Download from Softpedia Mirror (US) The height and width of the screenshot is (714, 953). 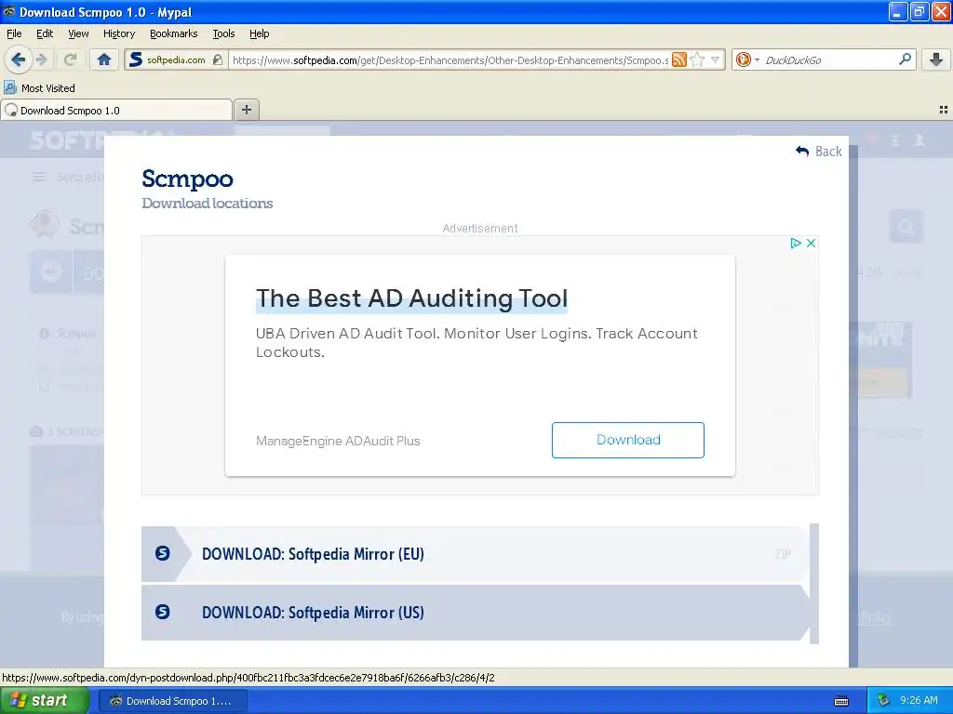pos(476,613)
